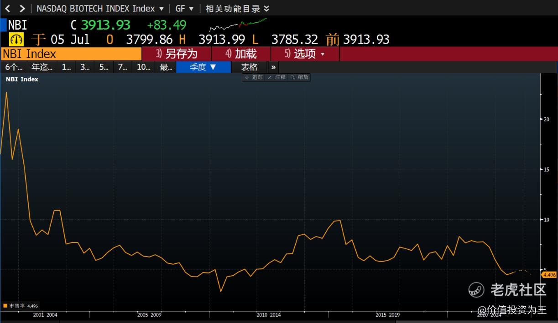The image size is (558, 323).
Task: Click the 2001-2004 time axis label
Action: click(x=46, y=314)
